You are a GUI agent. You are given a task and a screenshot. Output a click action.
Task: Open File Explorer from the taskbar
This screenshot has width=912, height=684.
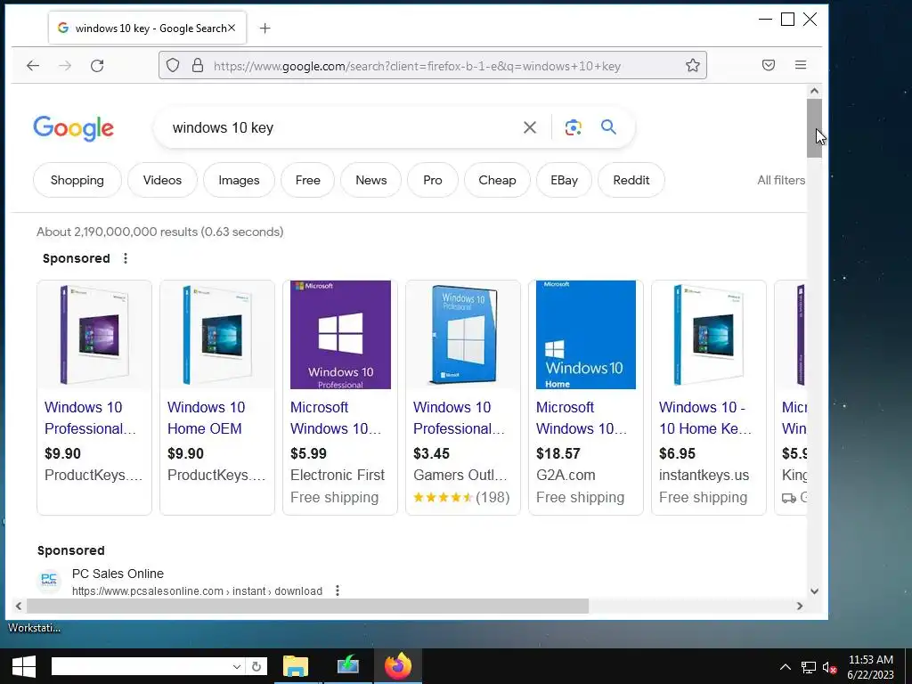point(296,666)
